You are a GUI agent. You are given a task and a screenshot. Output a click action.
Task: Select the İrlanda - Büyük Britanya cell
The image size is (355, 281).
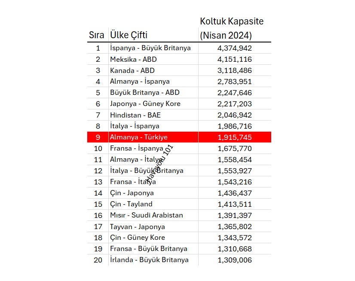click(153, 260)
